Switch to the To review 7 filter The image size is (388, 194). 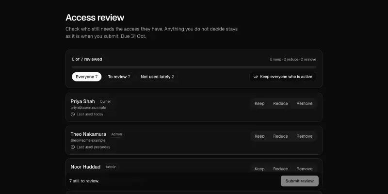click(119, 77)
